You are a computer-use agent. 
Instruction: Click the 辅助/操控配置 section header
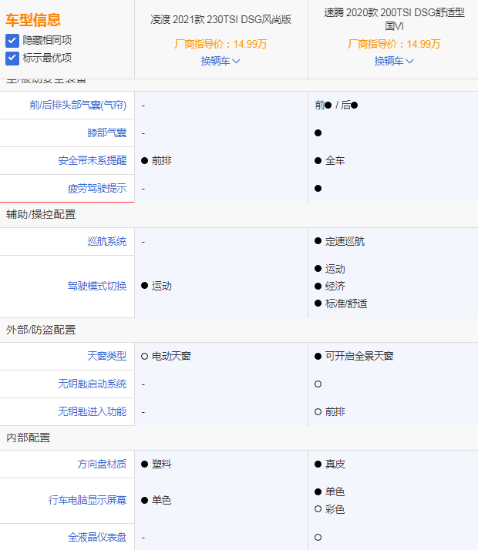click(x=41, y=214)
